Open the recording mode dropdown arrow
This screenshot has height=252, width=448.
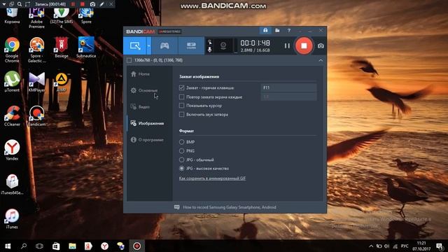coord(149,45)
